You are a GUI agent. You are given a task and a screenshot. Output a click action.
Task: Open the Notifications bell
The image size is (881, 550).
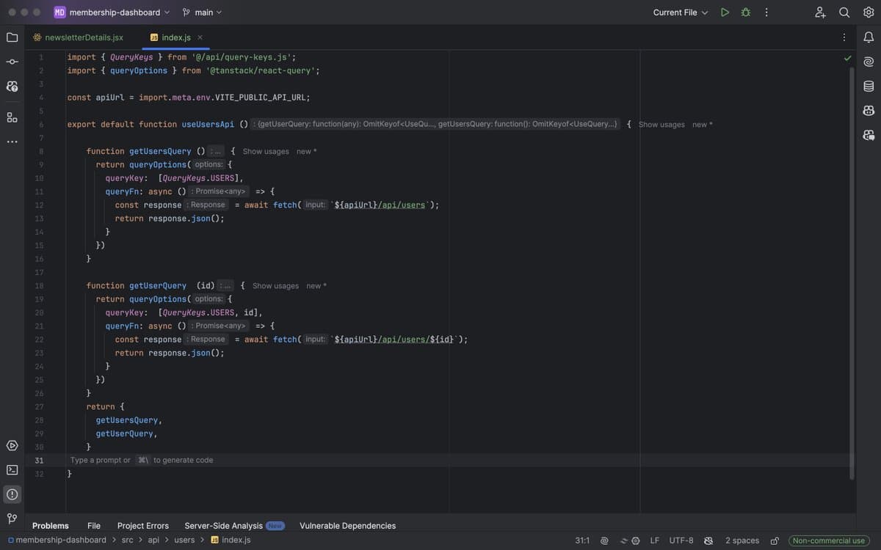point(869,37)
